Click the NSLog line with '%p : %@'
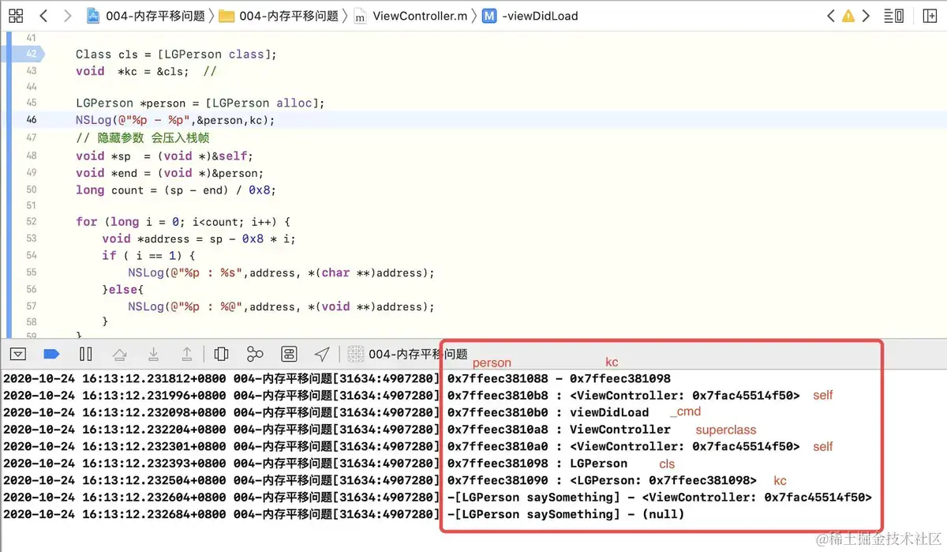Viewport: 947px width, 552px height. pyautogui.click(x=282, y=306)
